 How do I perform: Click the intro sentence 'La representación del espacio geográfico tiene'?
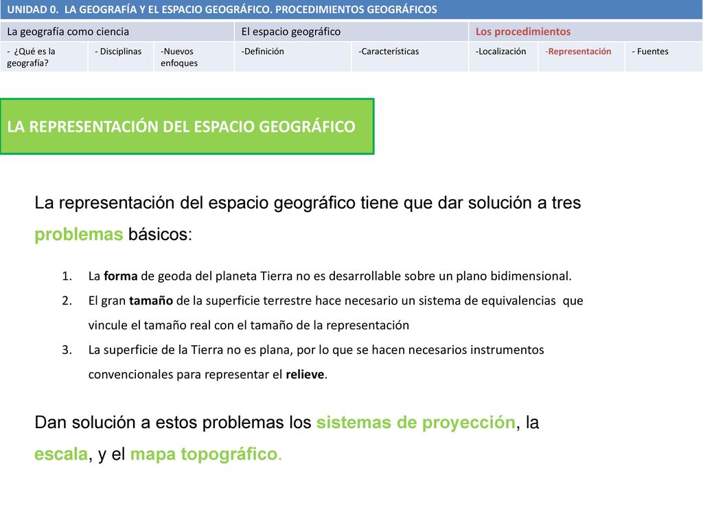217,203
